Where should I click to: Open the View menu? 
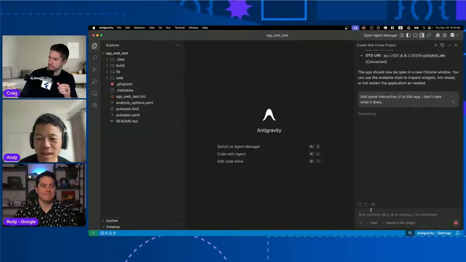click(151, 28)
